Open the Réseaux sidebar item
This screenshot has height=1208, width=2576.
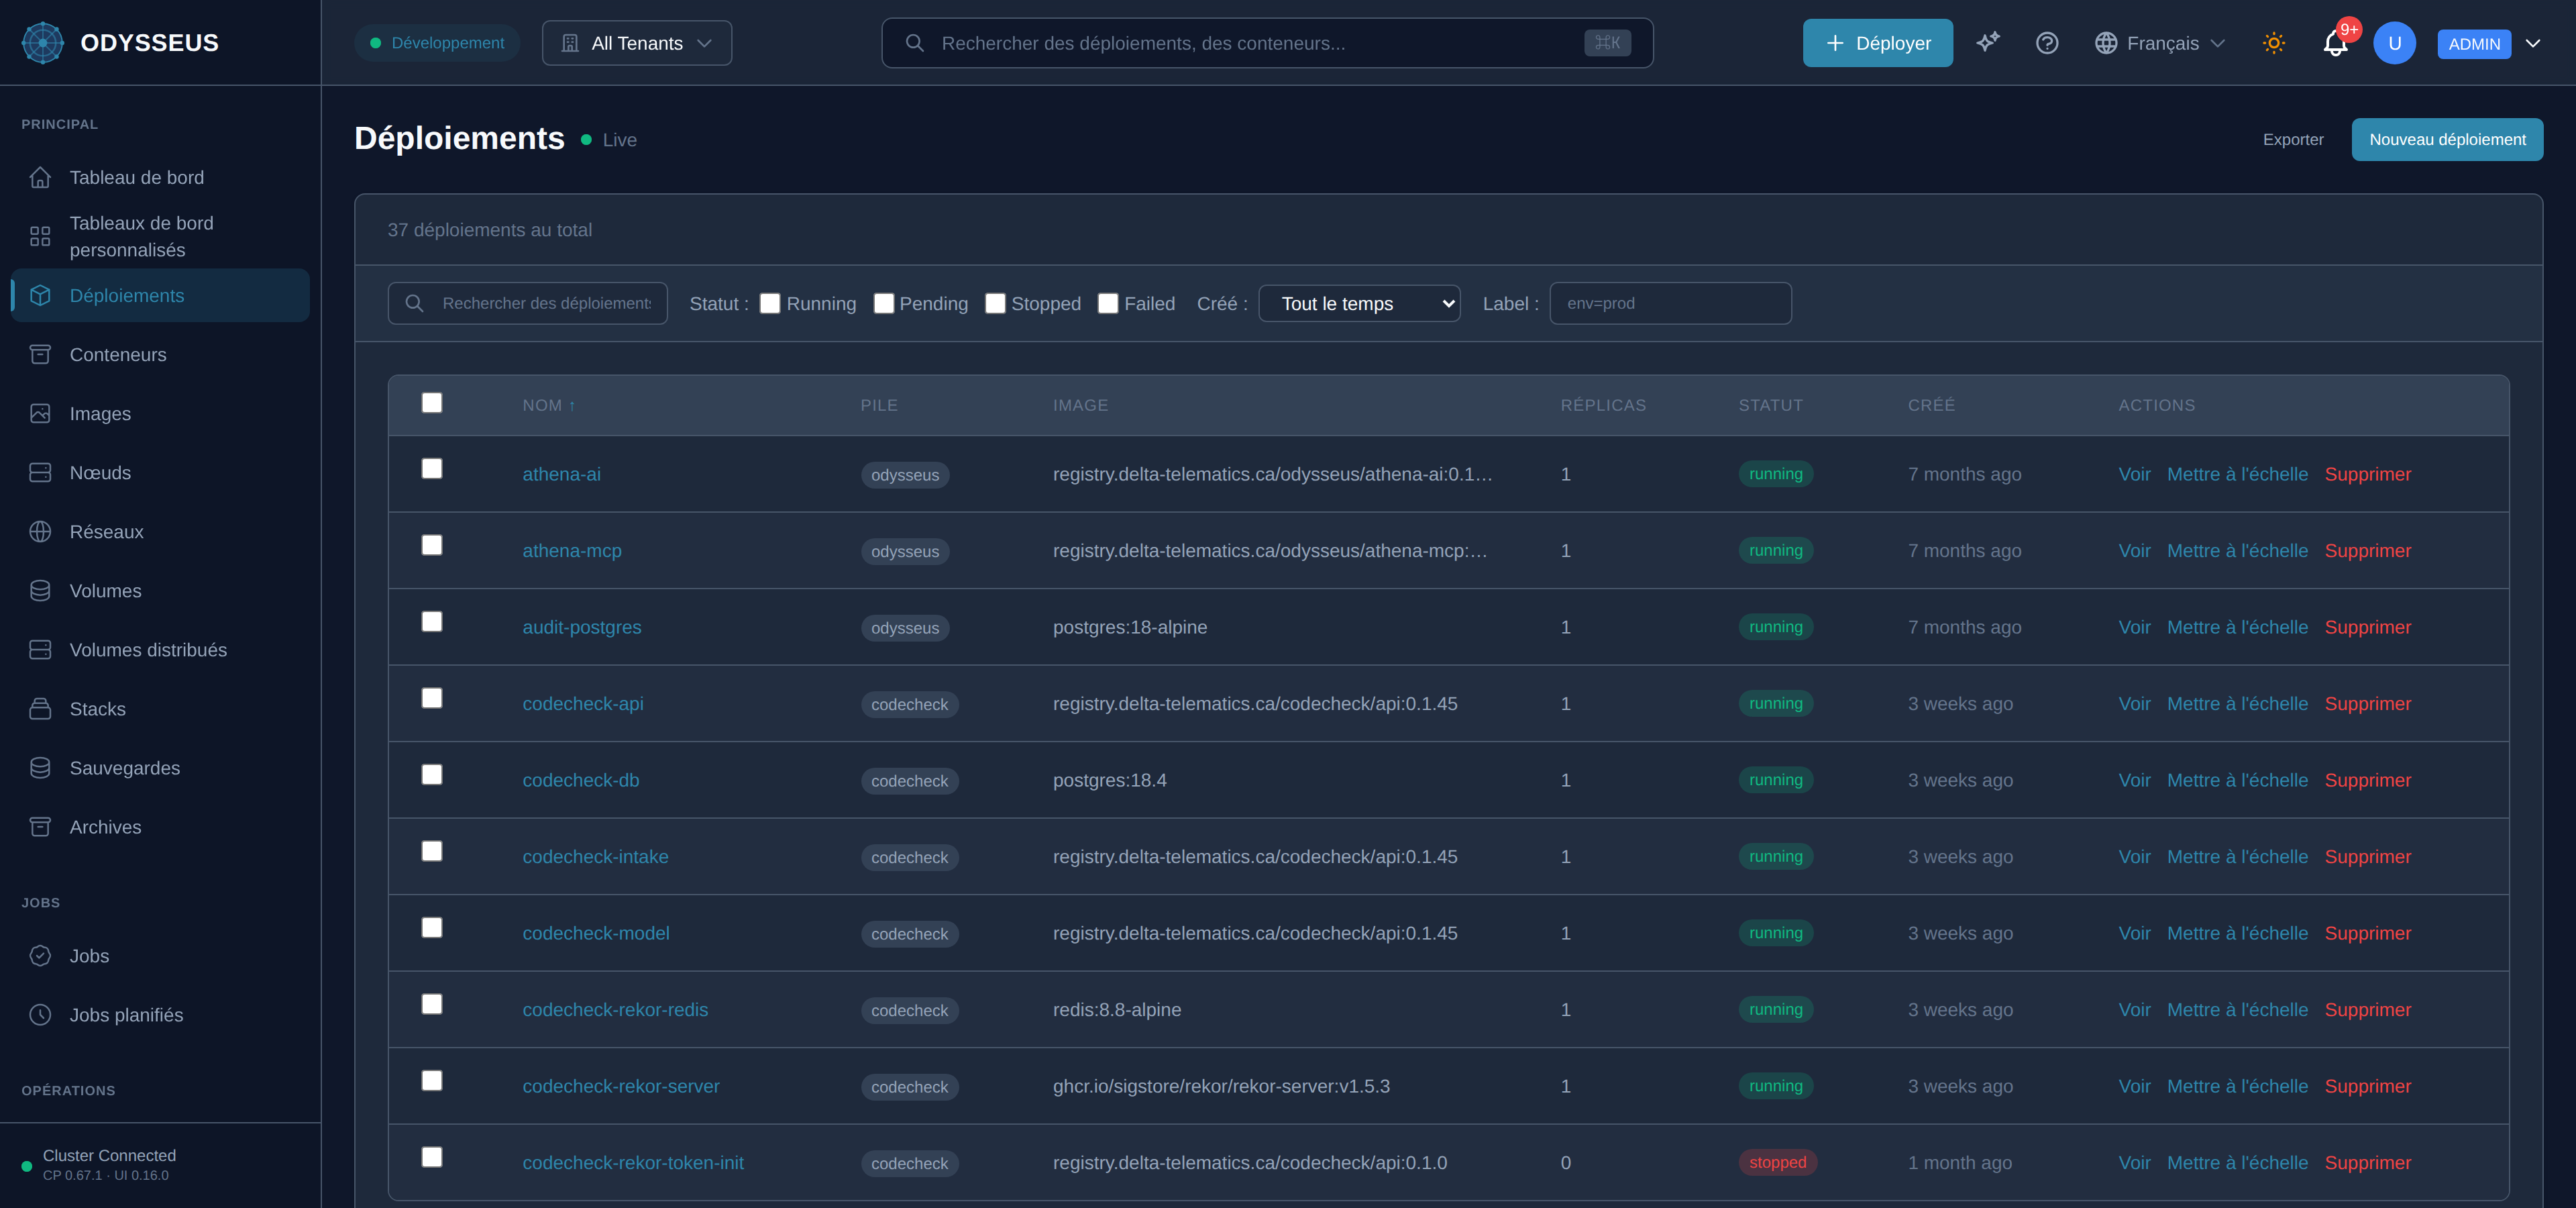pyautogui.click(x=160, y=532)
